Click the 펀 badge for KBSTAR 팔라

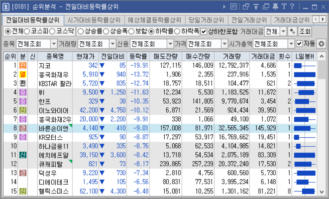tap(23, 83)
